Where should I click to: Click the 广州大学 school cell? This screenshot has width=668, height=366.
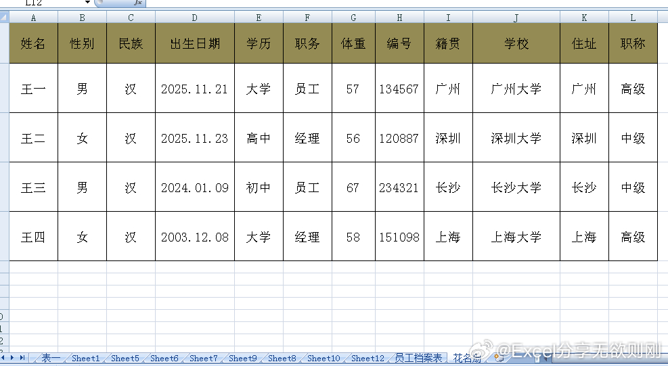[x=516, y=88]
